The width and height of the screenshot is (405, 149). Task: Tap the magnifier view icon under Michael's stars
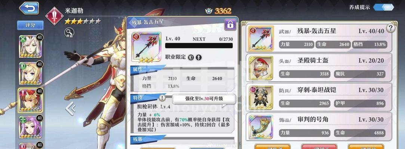[69, 33]
